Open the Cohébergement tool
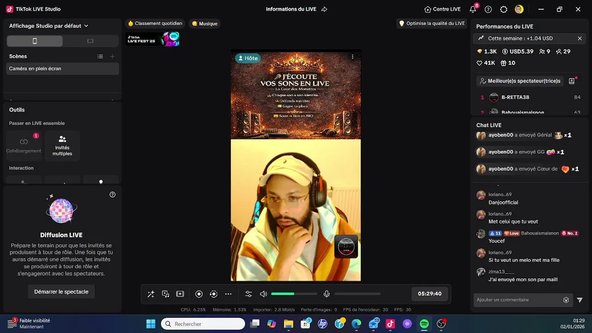Viewport: 592px width, 333px height. click(x=24, y=145)
